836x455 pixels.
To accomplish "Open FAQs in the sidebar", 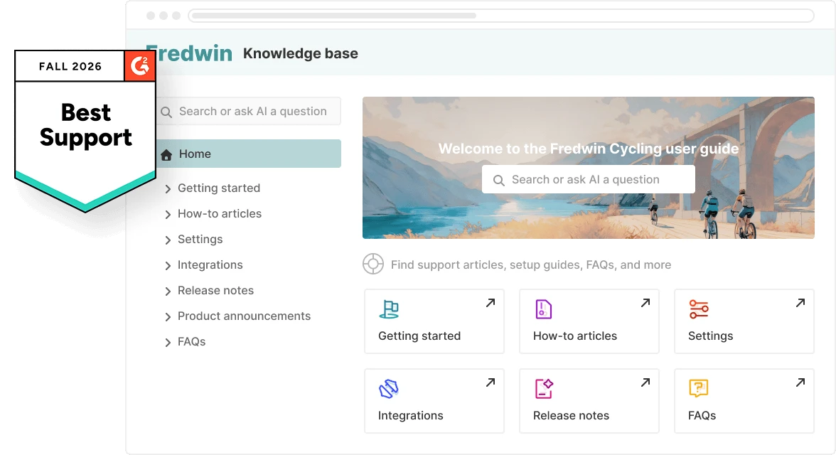I will pos(191,341).
